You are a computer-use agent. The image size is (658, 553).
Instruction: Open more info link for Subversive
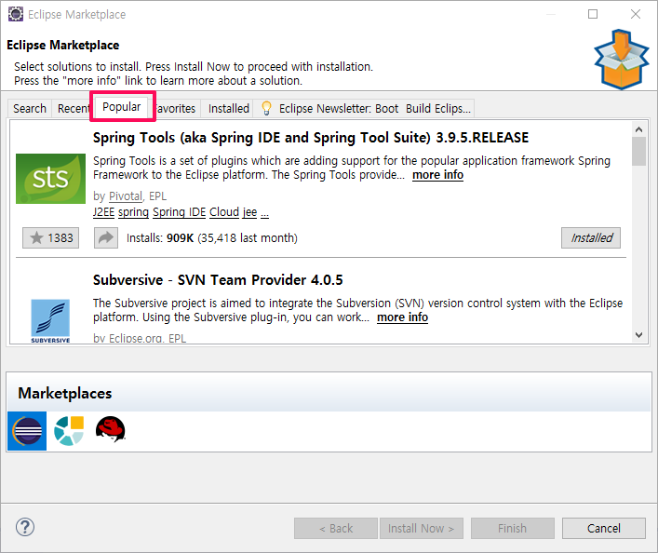click(402, 317)
